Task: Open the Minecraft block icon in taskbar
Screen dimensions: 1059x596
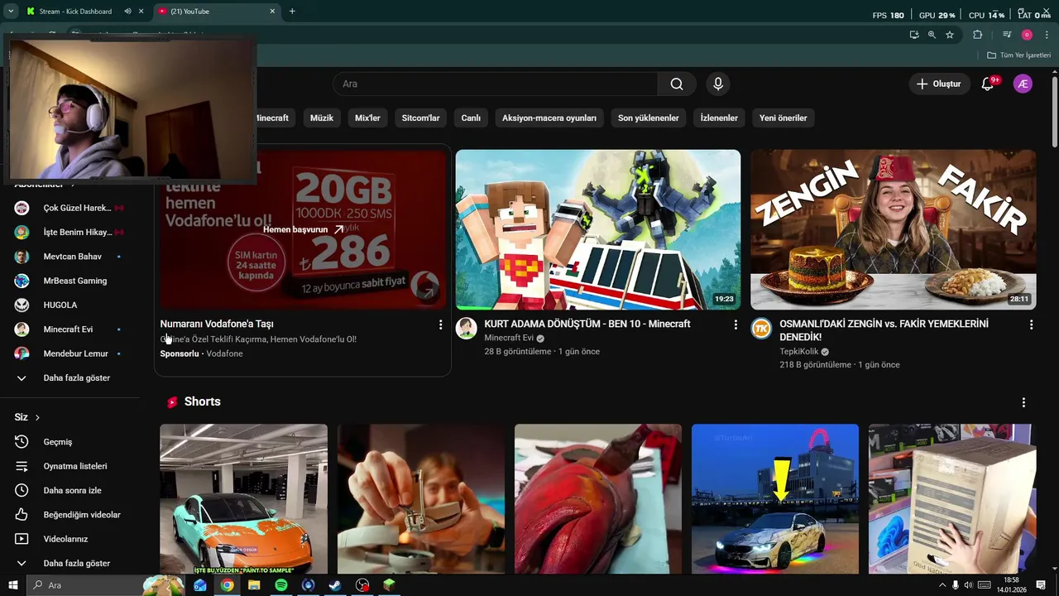Action: pyautogui.click(x=389, y=585)
